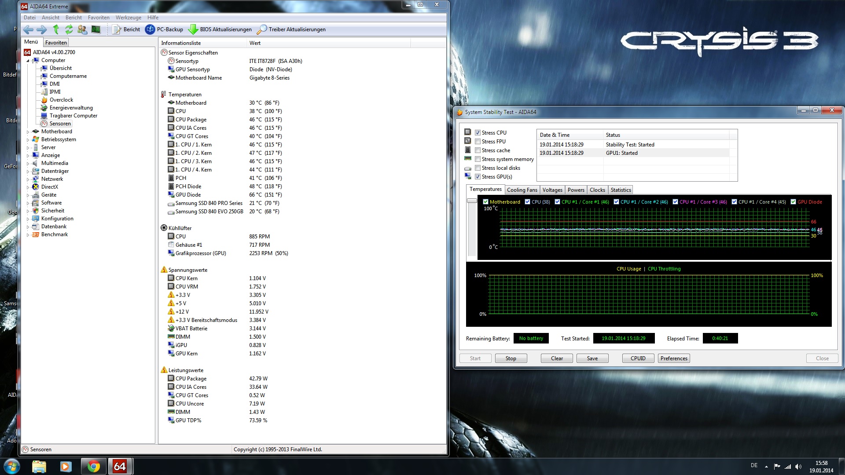The image size is (845, 475).
Task: Open the system monitor toolbar icon
Action: (x=96, y=29)
